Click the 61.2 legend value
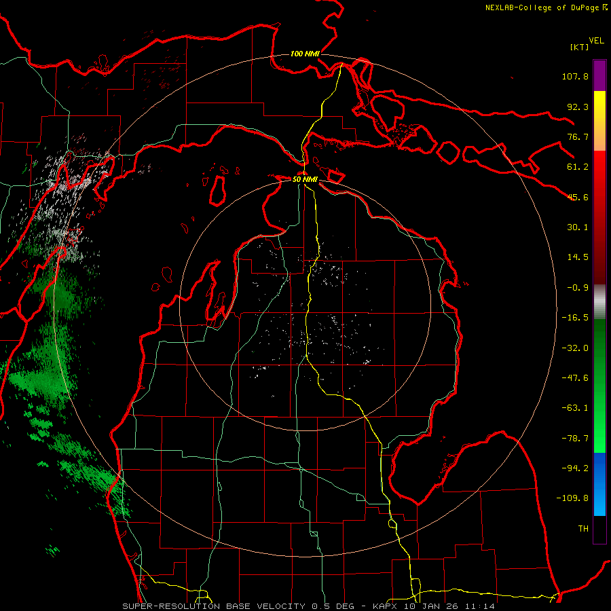Viewport: 611px width, 611px height. click(578, 167)
